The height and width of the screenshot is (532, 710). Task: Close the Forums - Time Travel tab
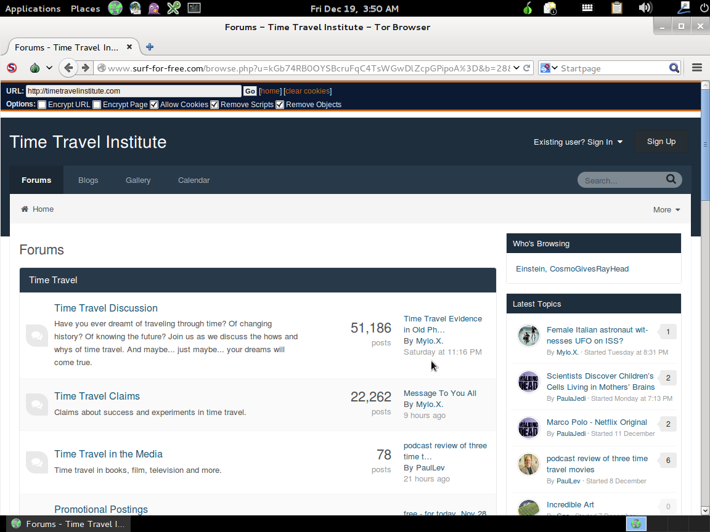coord(129,47)
